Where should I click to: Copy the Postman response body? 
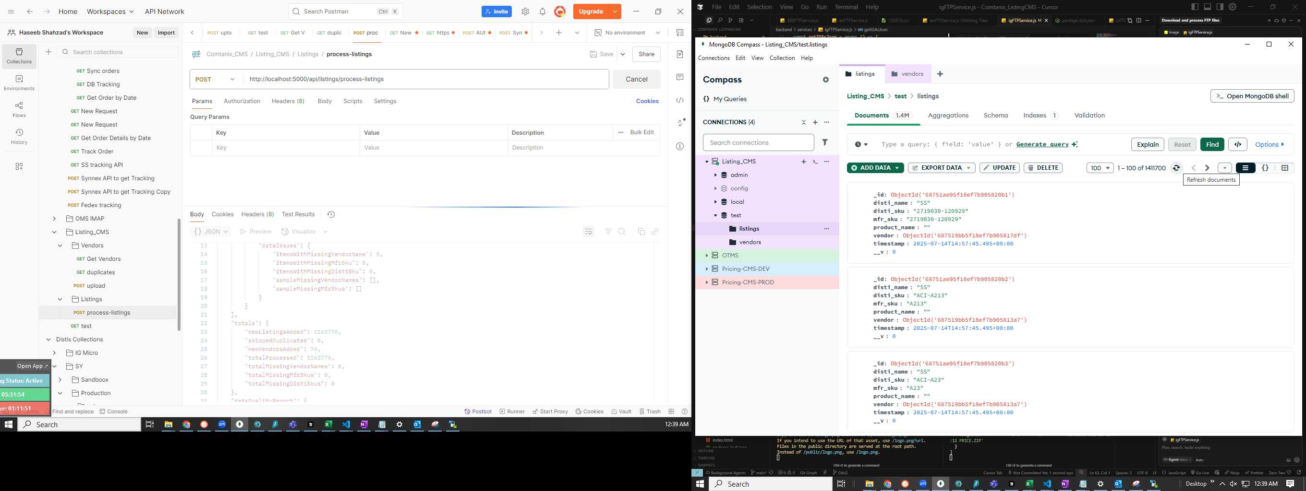pos(641,232)
